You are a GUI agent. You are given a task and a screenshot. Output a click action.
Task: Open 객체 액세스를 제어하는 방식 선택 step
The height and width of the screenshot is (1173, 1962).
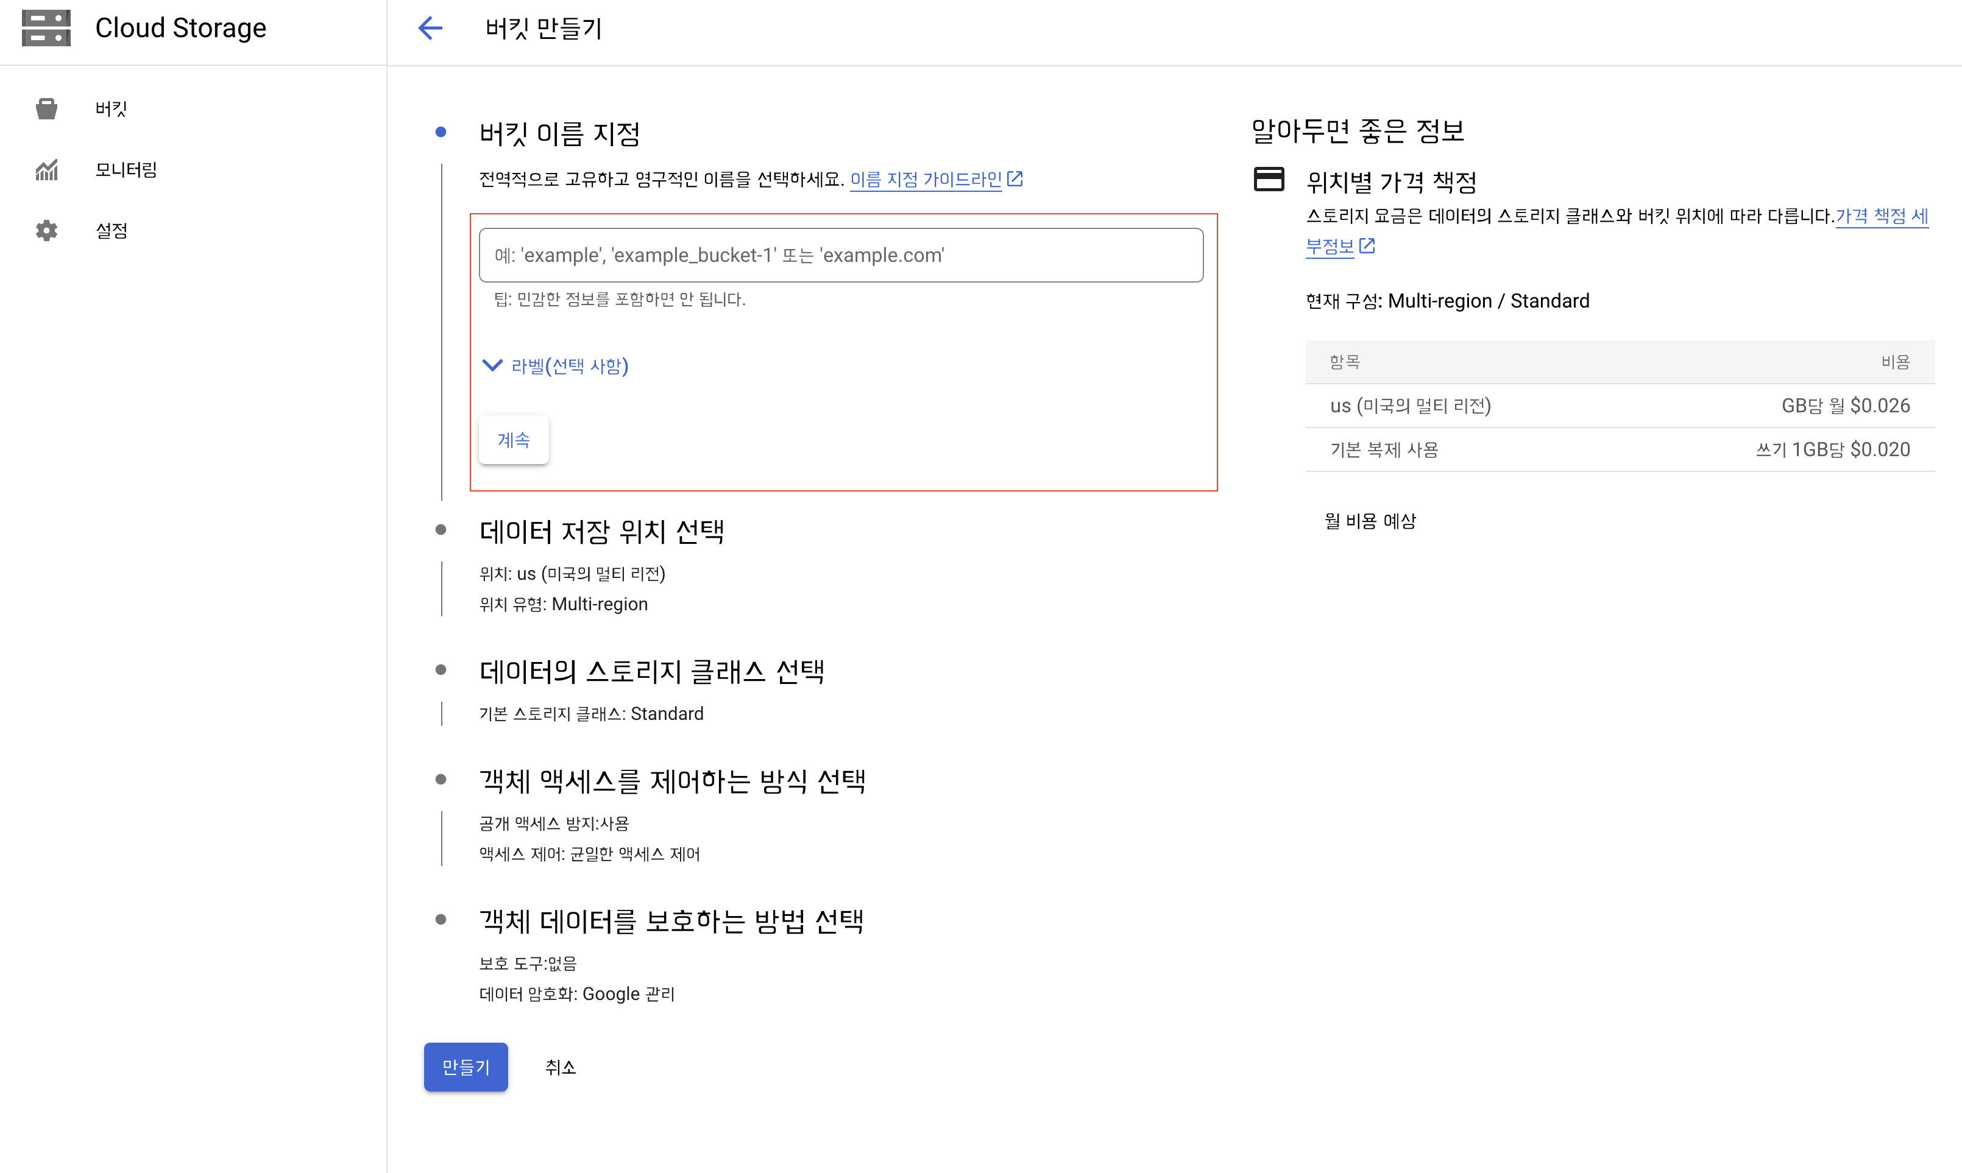click(672, 781)
